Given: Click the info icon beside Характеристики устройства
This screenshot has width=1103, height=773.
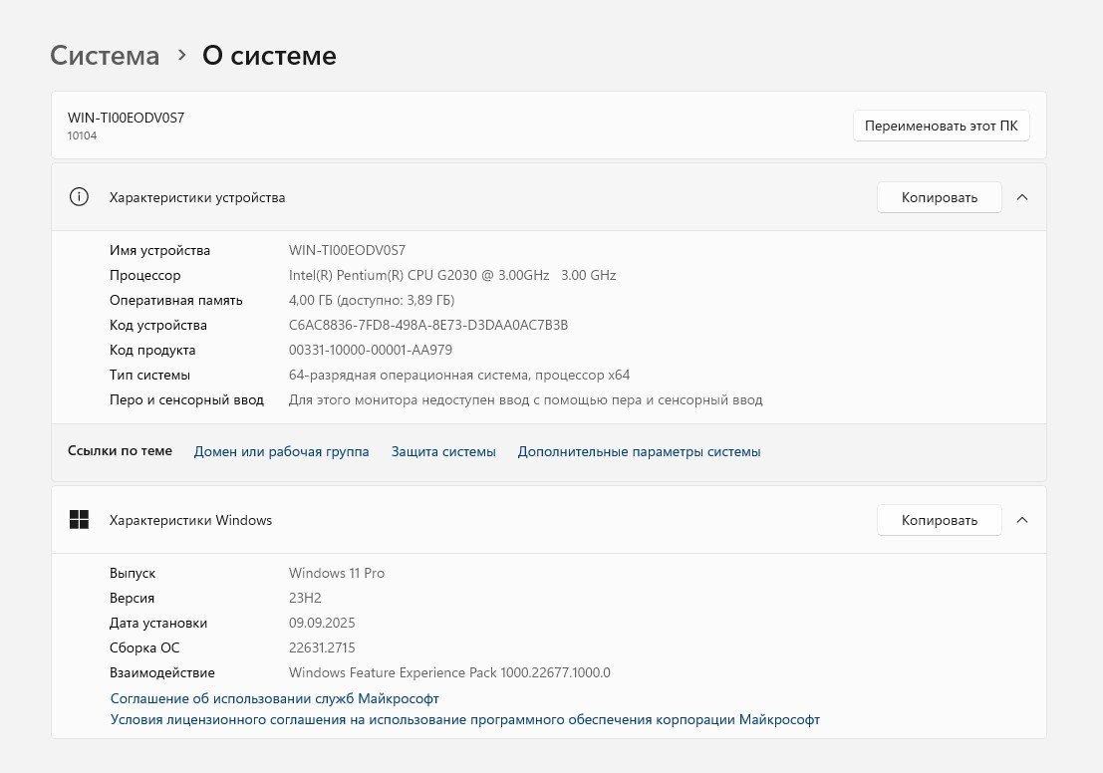Looking at the screenshot, I should coord(79,197).
